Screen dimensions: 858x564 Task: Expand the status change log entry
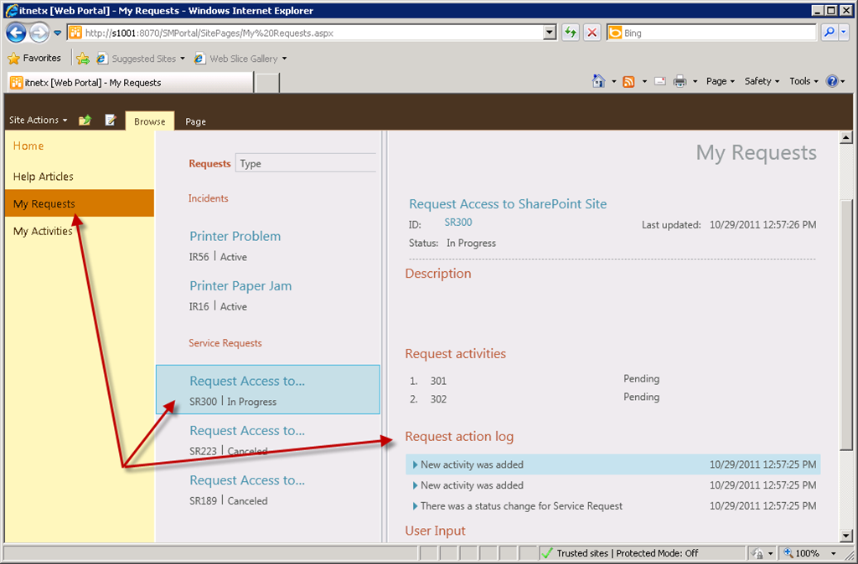click(x=415, y=506)
